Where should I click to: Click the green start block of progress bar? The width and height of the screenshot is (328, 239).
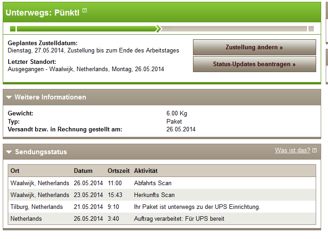13,29
